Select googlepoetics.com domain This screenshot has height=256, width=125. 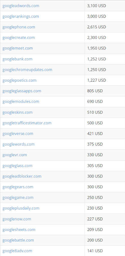pyautogui.click(x=19, y=80)
